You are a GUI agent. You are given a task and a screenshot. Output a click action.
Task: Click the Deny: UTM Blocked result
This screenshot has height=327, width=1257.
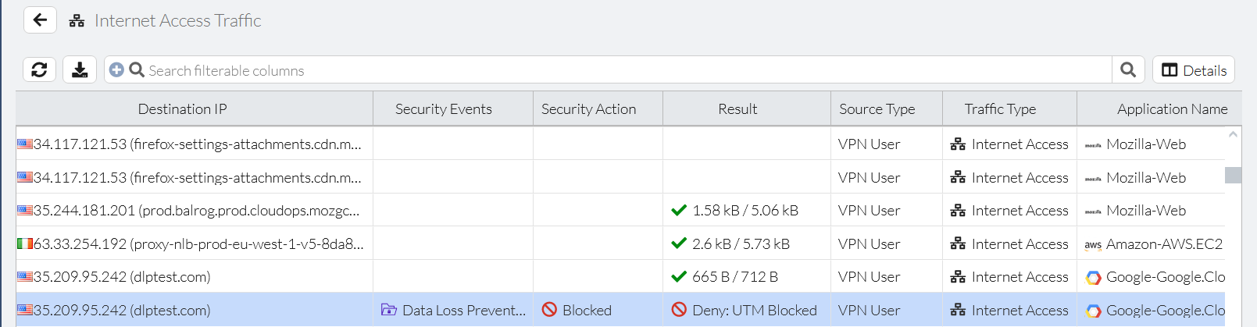point(754,310)
